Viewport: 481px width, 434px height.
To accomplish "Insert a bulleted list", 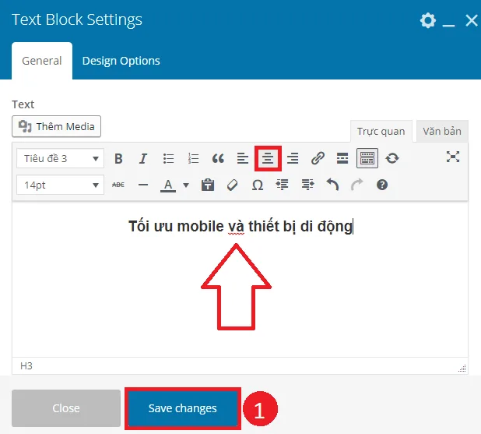I will (x=168, y=158).
